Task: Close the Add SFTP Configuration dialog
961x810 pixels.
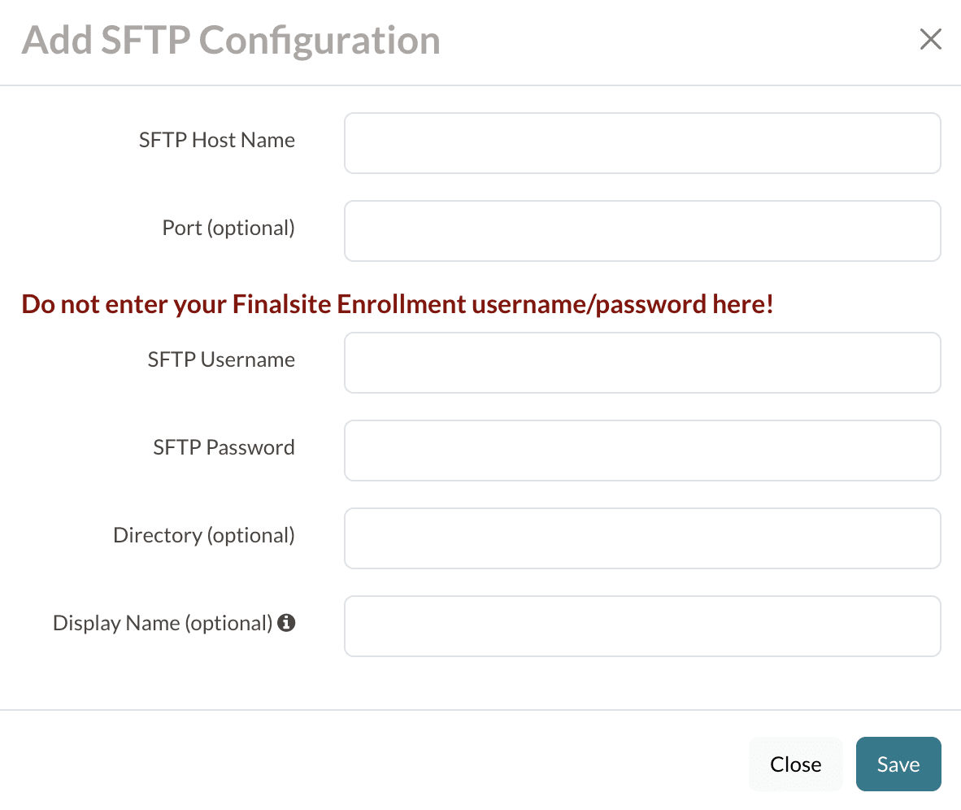Action: (795, 764)
